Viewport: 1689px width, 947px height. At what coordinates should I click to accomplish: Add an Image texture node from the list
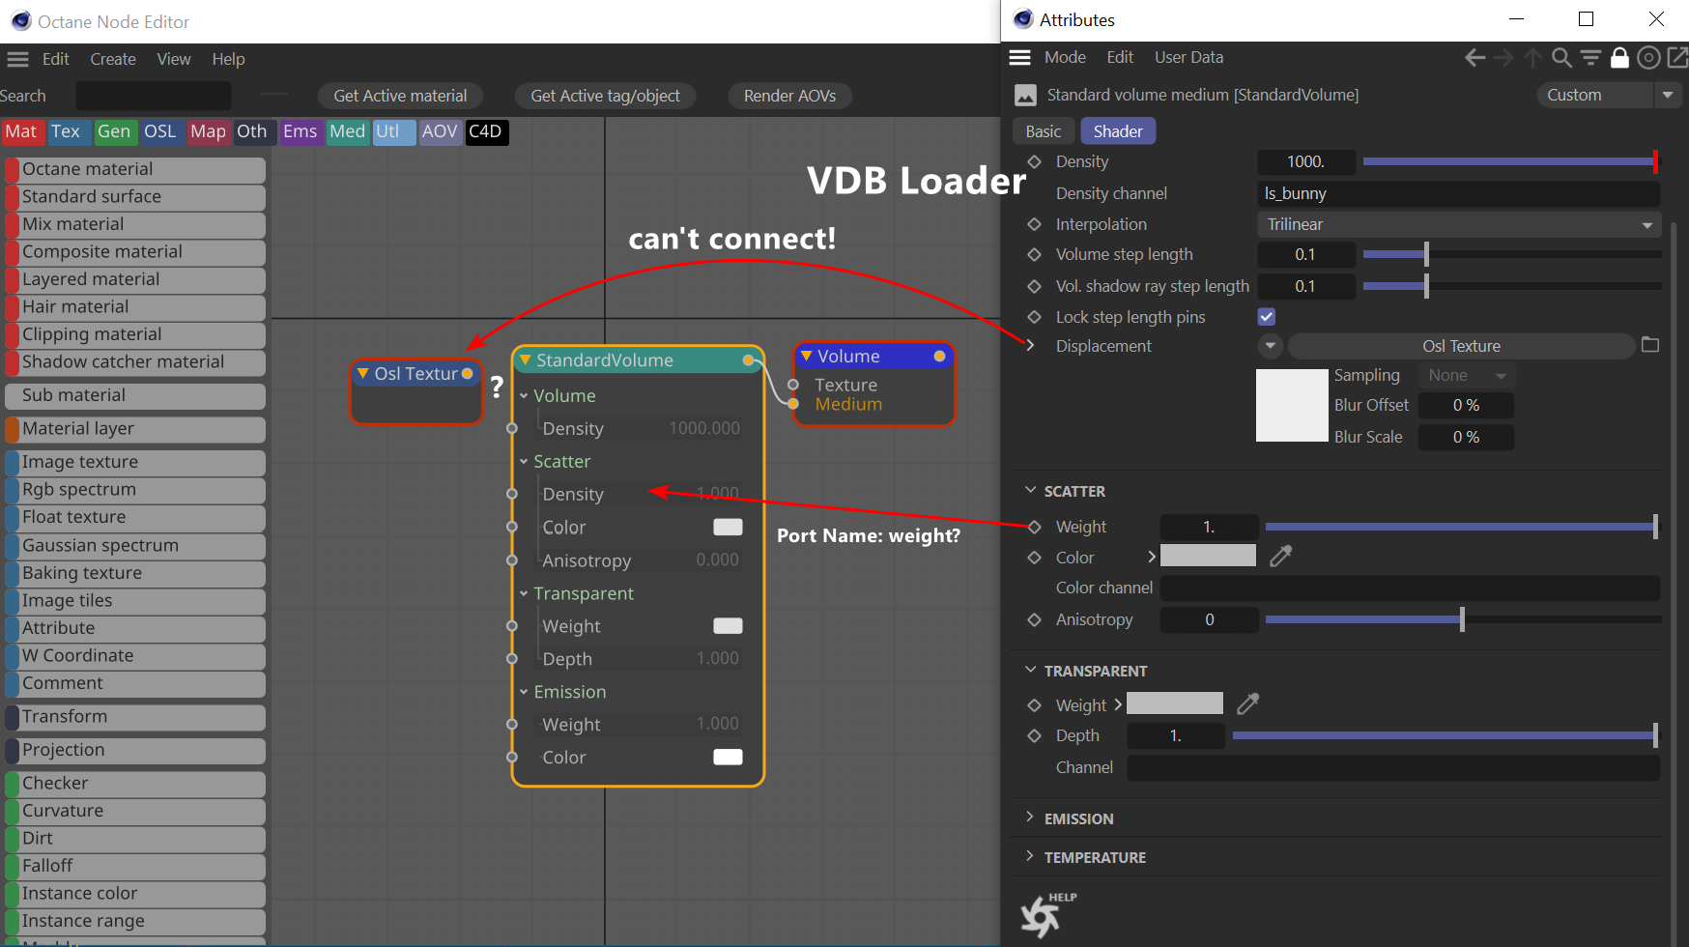coord(135,462)
